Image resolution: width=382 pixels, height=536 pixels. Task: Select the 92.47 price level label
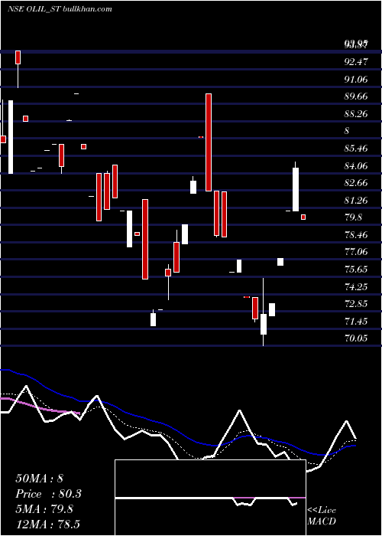pos(356,62)
